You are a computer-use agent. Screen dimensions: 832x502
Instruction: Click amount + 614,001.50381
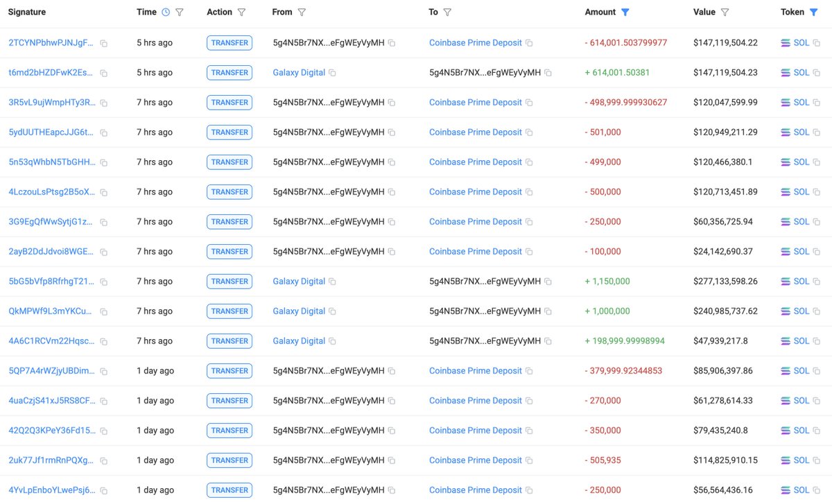617,73
